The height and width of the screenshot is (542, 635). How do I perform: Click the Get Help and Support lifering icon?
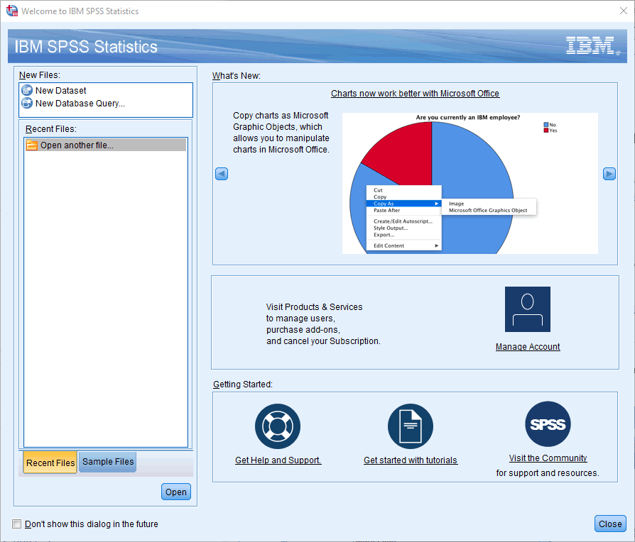click(278, 426)
